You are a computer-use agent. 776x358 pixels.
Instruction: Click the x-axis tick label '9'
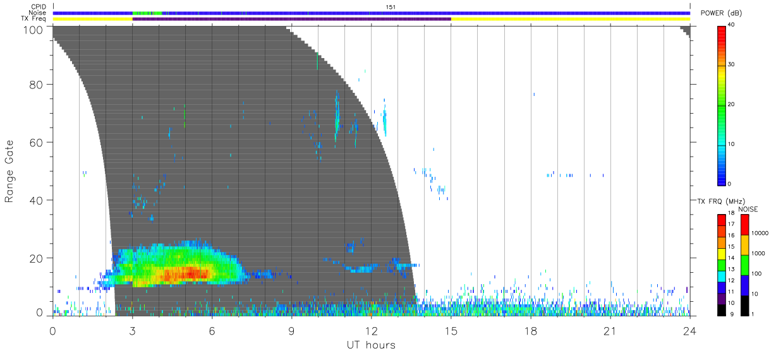click(291, 331)
